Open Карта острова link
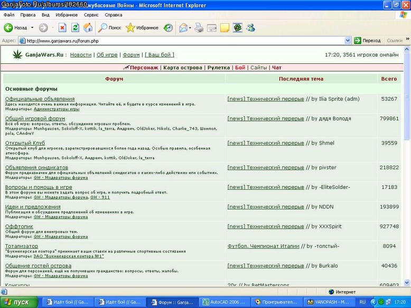The image size is (411, 308). 183,68
